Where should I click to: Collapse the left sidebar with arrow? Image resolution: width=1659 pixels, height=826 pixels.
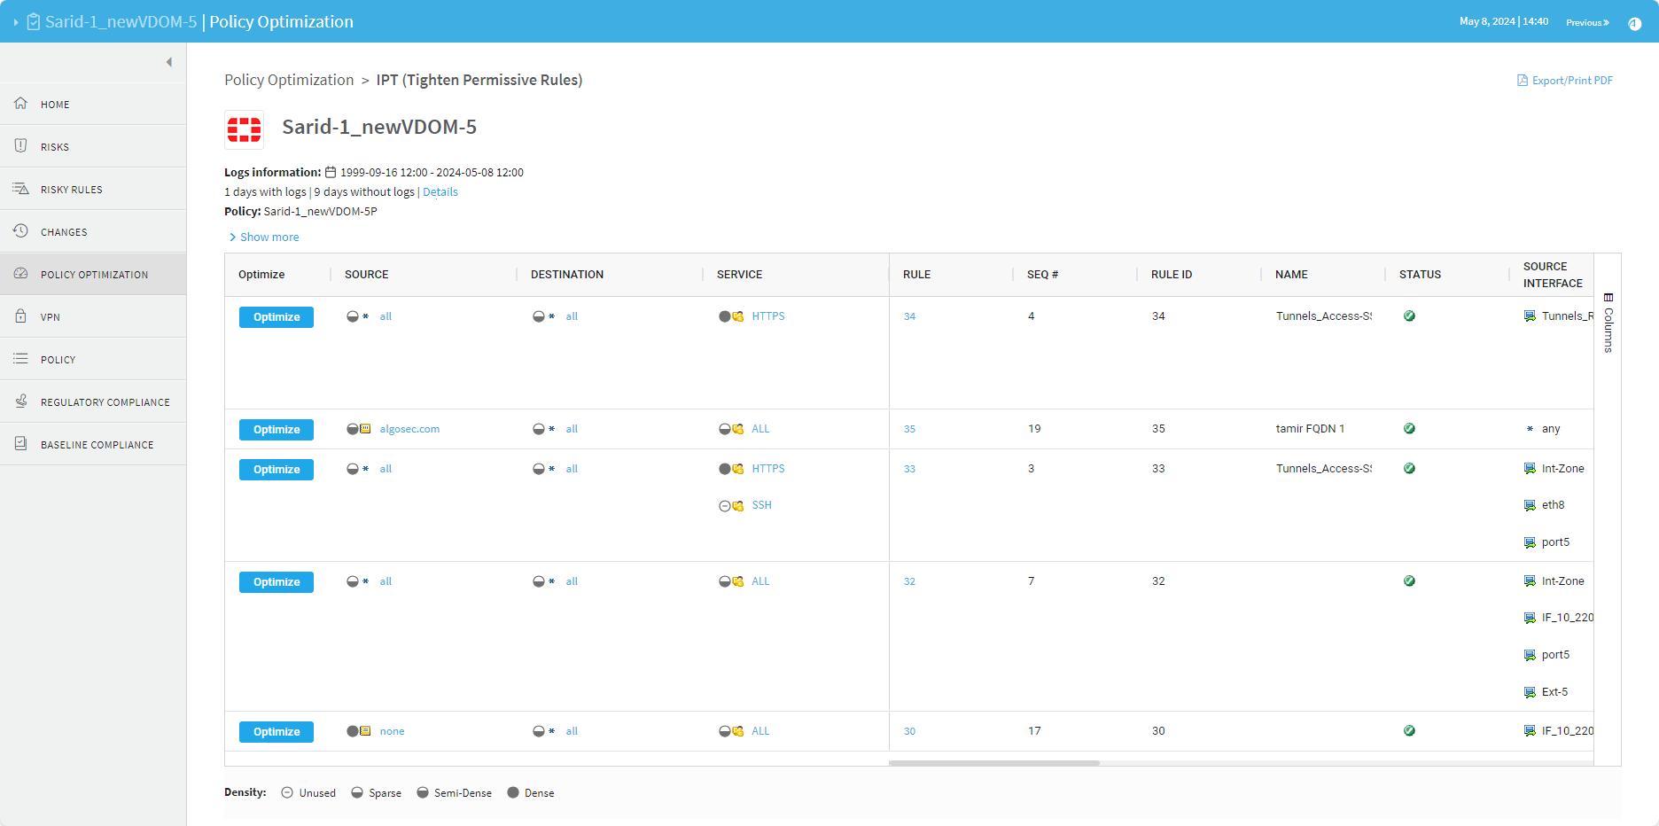168,62
